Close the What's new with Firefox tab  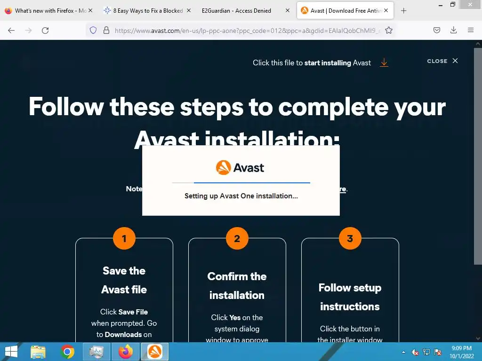[90, 10]
